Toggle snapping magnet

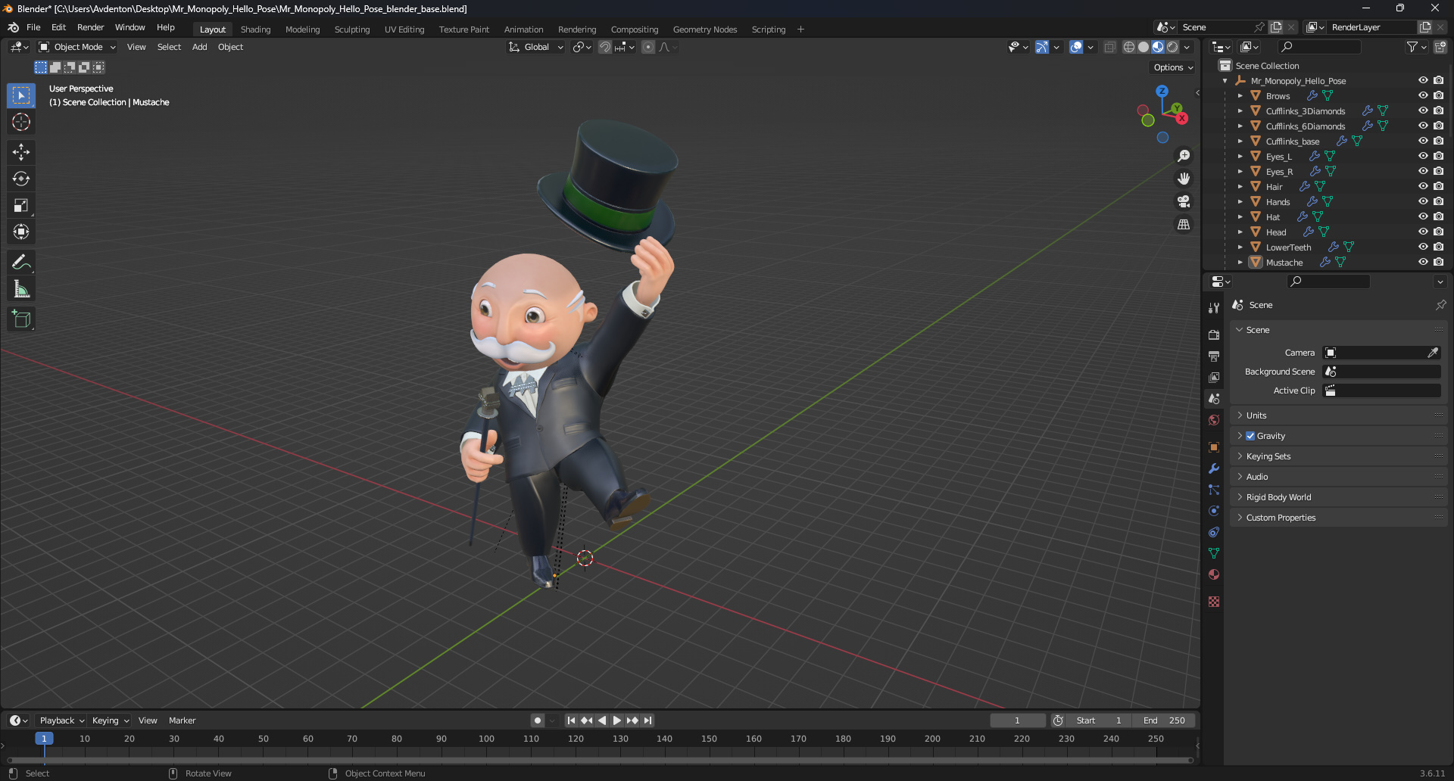605,47
